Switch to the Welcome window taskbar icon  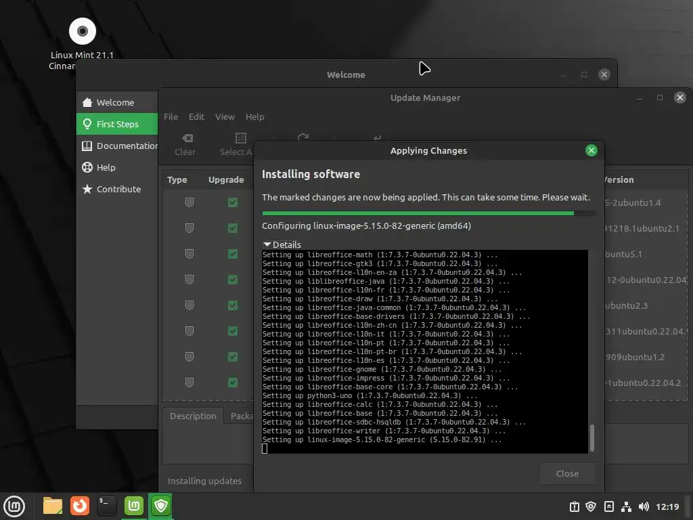point(134,506)
